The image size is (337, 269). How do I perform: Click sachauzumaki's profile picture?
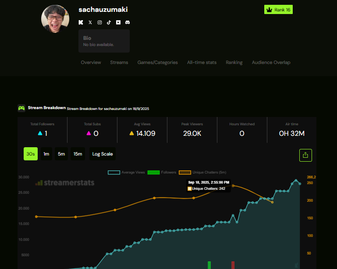pyautogui.click(x=55, y=19)
